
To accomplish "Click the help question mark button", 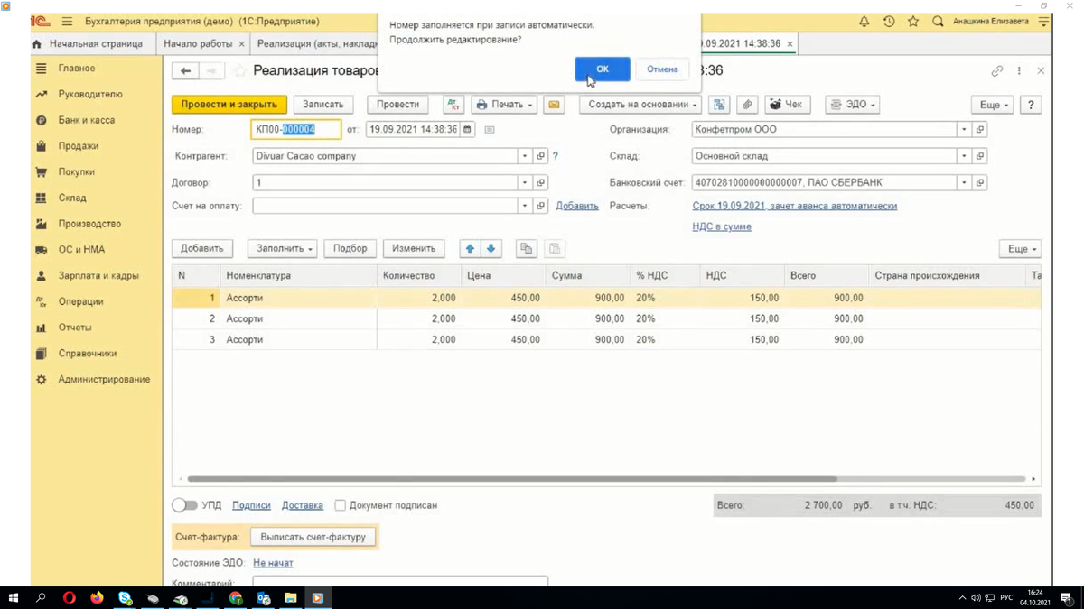I will [1031, 105].
